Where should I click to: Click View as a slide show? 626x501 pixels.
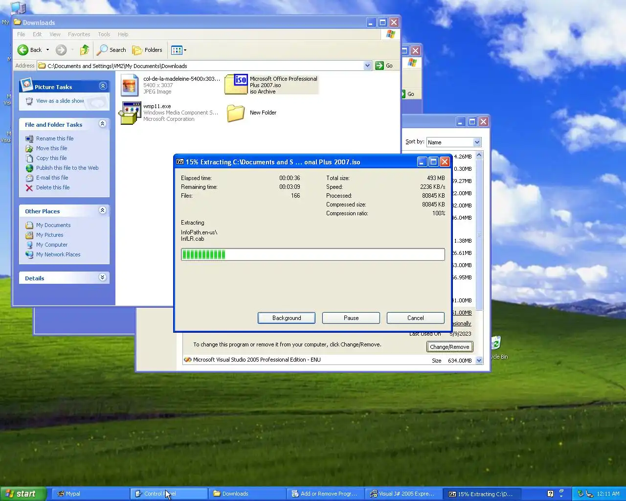[x=60, y=101]
